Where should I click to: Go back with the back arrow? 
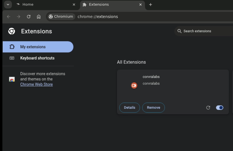[x=9, y=17]
